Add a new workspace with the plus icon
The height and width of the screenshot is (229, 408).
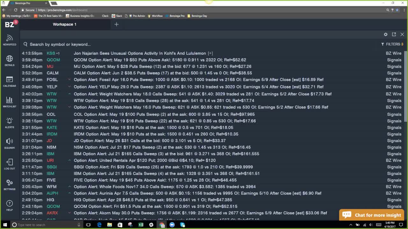(116, 24)
